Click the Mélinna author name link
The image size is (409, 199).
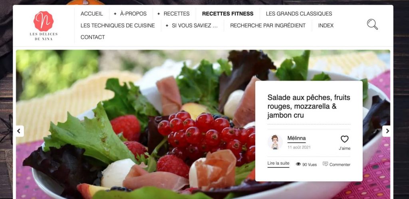(x=297, y=138)
